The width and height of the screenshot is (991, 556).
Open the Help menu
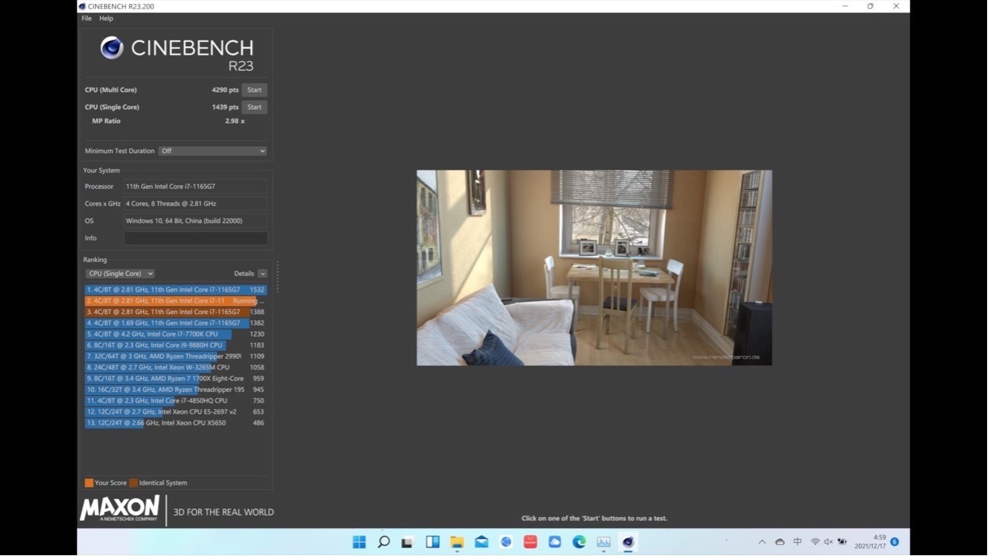click(x=106, y=19)
